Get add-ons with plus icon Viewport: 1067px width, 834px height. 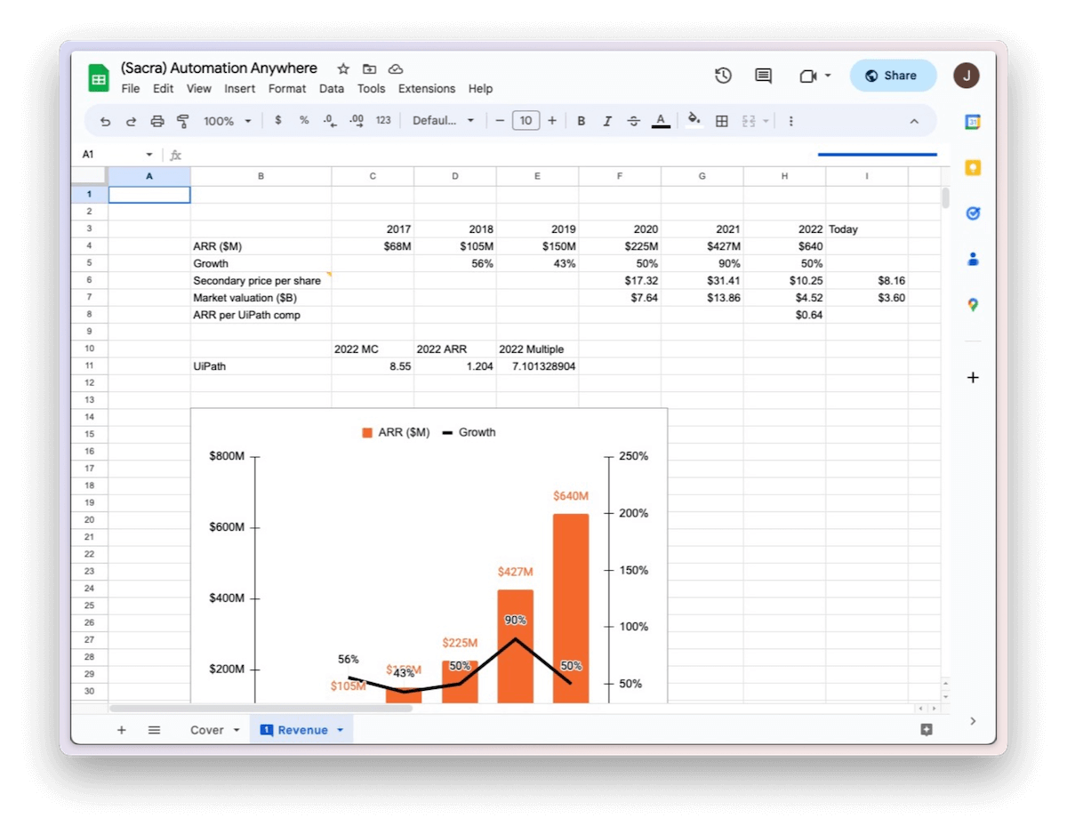[973, 378]
